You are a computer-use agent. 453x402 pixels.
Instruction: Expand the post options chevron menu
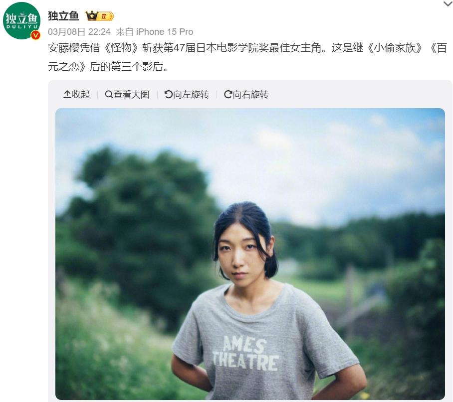[448, 4]
